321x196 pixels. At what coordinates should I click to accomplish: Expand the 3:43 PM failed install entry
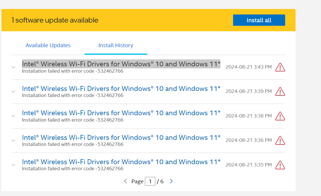(x=13, y=67)
